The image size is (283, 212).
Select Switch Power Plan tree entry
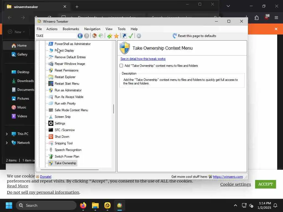click(67, 157)
